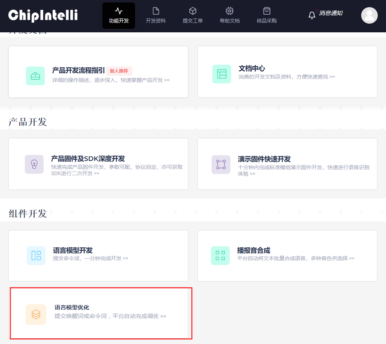This screenshot has height=344, width=386.
Task: Click the notification bell icon
Action: (312, 15)
